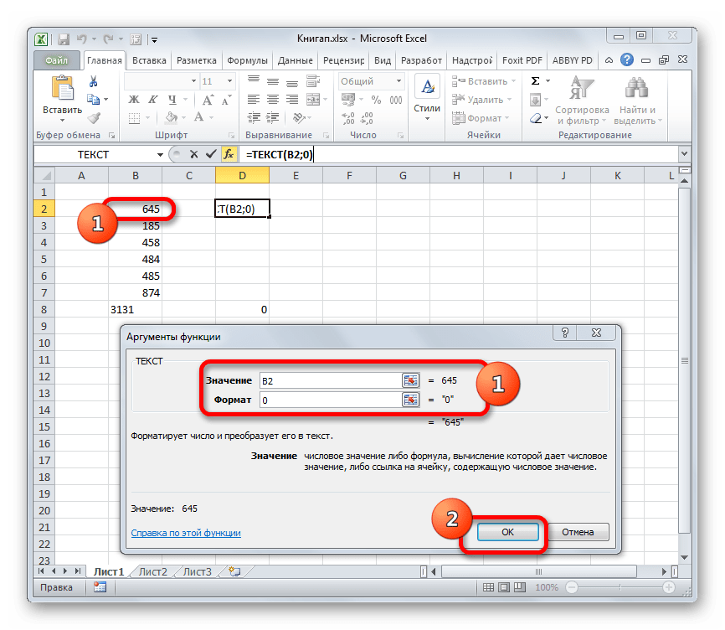725x630 pixels.
Task: Apply thousands separator 000 format
Action: [x=395, y=100]
